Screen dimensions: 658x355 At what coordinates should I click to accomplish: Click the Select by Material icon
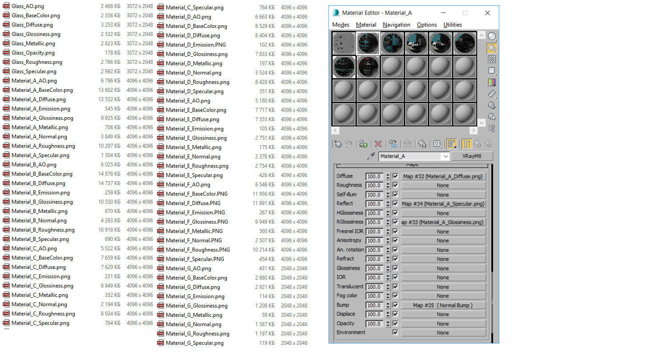[492, 117]
